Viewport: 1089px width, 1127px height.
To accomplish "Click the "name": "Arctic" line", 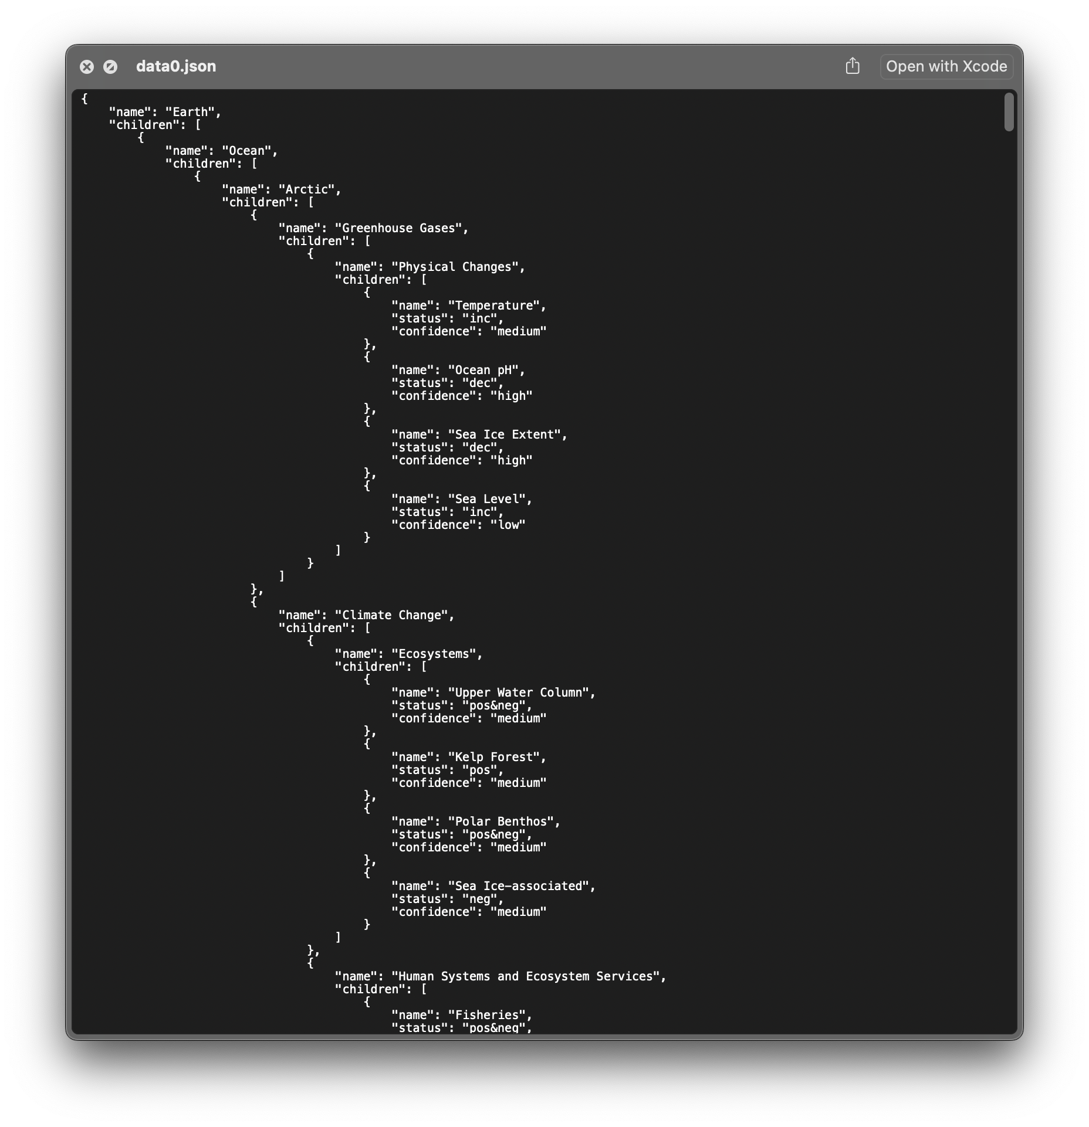I will 281,189.
